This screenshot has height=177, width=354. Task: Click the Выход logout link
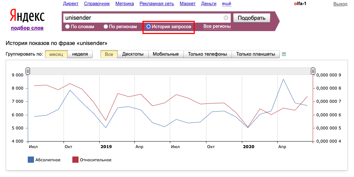pos(340,4)
